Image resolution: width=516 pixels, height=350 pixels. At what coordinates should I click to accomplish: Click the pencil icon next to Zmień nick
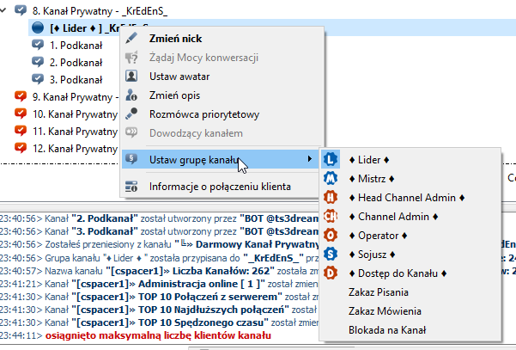131,39
